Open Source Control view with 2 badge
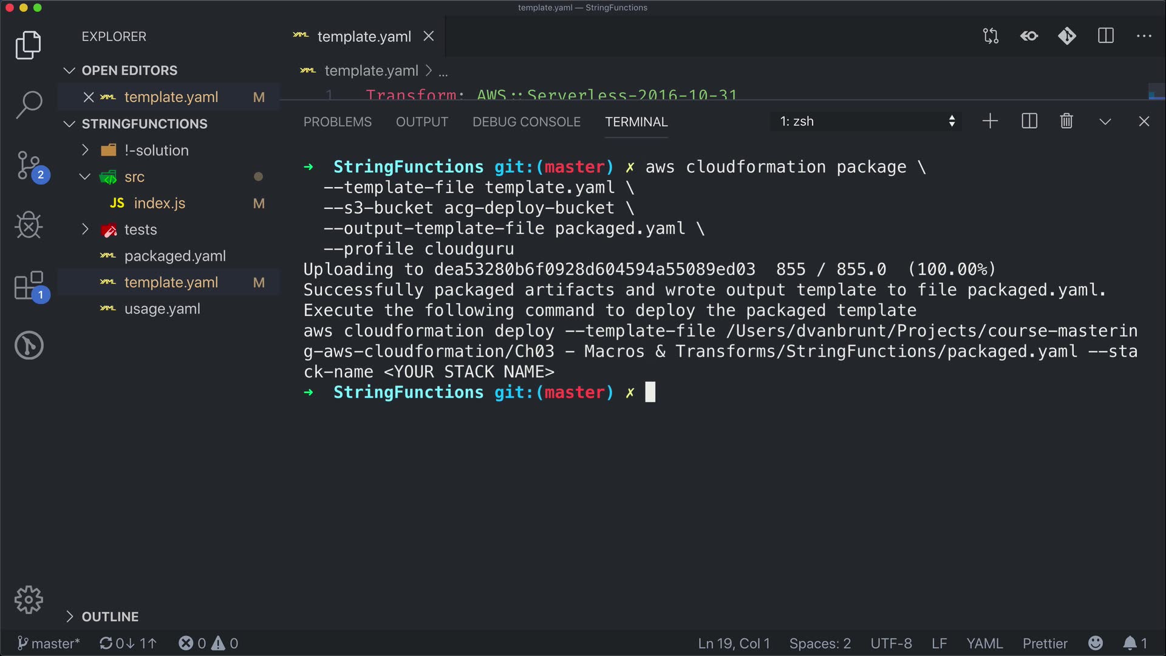This screenshot has width=1166, height=656. pos(29,165)
